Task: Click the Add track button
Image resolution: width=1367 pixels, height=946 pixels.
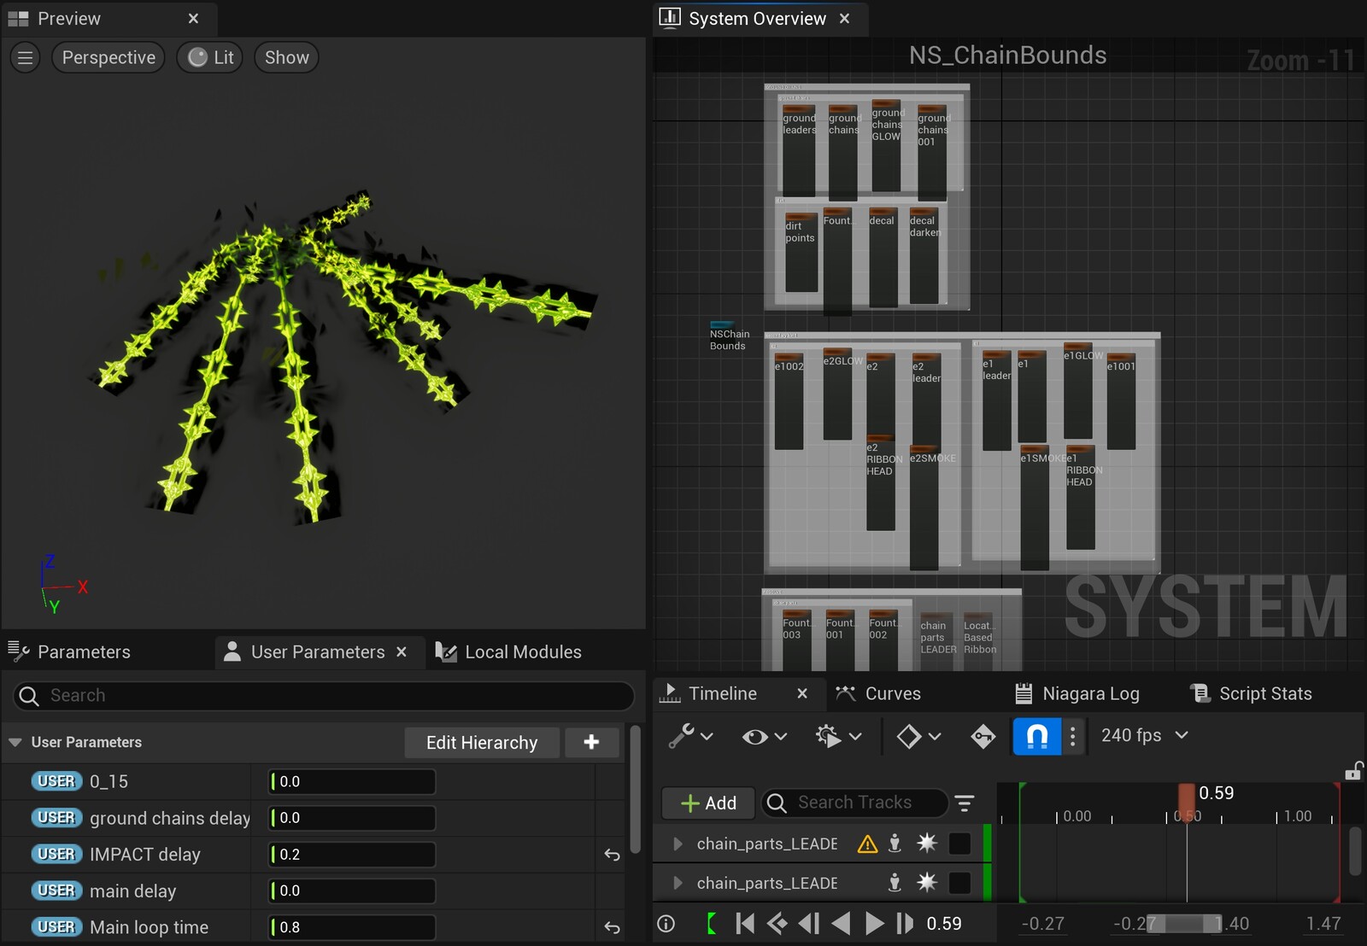Action: pyautogui.click(x=708, y=803)
